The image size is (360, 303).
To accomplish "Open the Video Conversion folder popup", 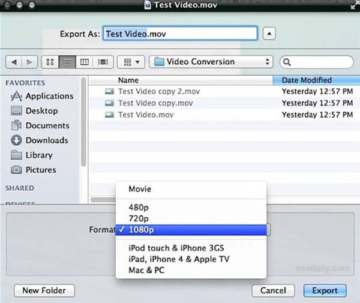I will point(211,62).
